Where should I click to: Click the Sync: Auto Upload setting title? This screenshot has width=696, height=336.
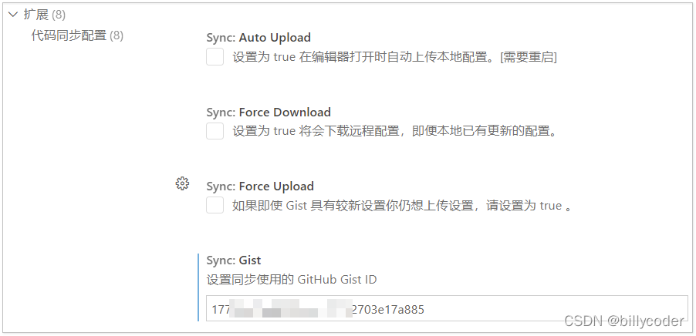pos(258,37)
